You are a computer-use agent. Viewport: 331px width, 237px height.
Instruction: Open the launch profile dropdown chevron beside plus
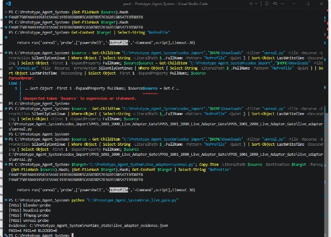[x=256, y=3]
